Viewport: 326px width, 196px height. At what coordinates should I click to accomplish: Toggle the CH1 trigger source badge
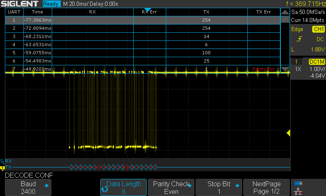click(x=318, y=29)
